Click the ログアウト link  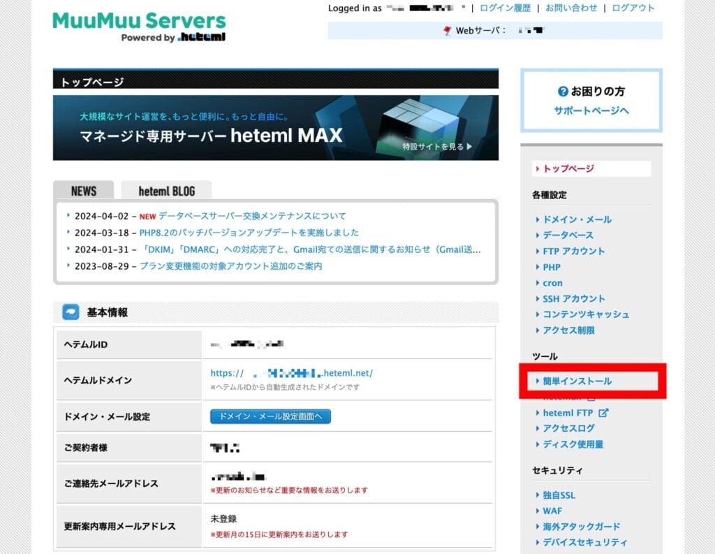pyautogui.click(x=633, y=8)
